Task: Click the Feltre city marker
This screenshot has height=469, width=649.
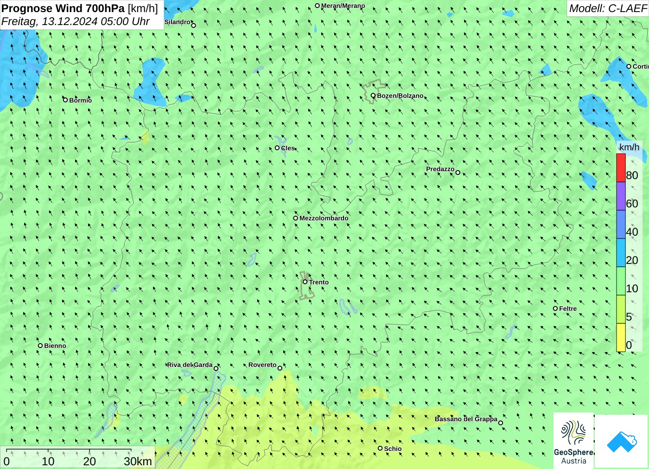Action: [x=555, y=308]
